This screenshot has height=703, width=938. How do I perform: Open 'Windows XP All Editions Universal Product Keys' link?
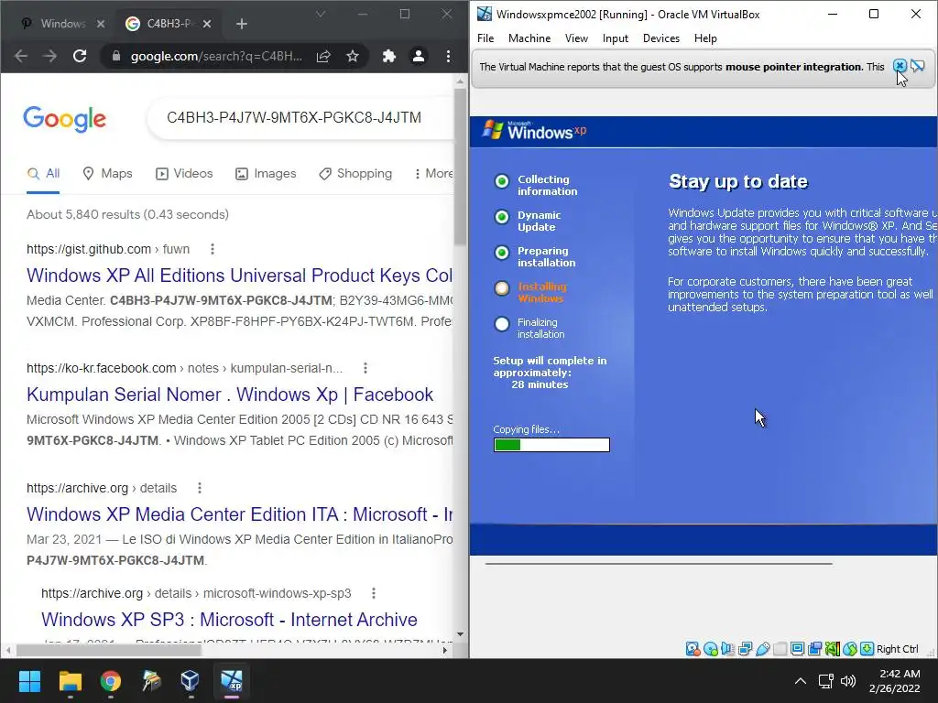[x=239, y=276]
